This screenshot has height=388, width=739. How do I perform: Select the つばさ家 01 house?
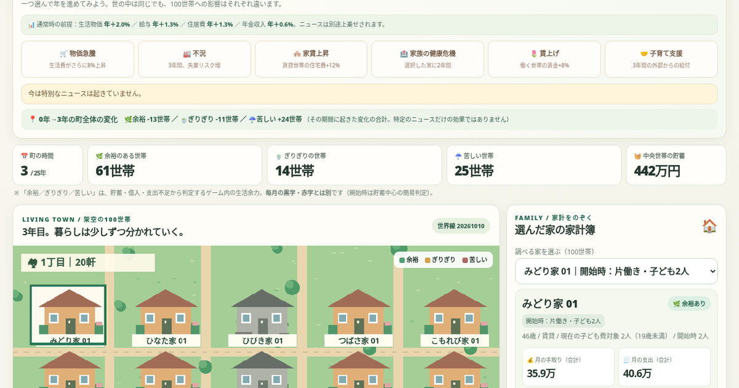358,317
